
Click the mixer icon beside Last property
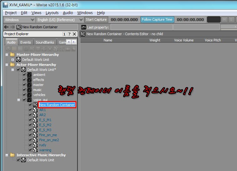tap(83, 27)
